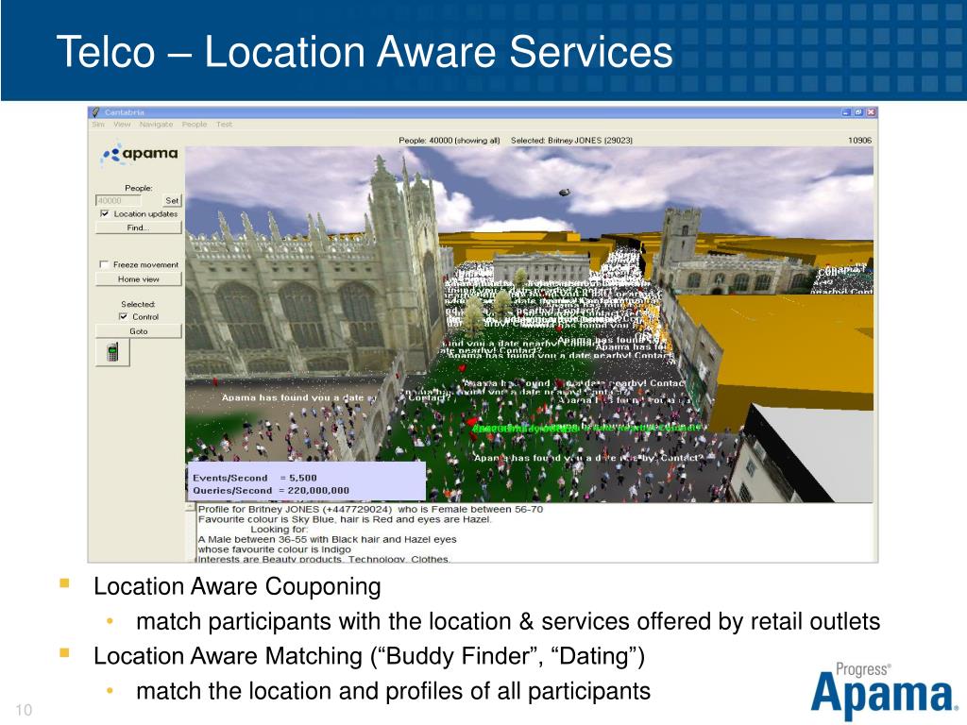Viewport: 967px width, 725px height.
Task: Click the Progress Apama logo on slide
Action: [883, 690]
